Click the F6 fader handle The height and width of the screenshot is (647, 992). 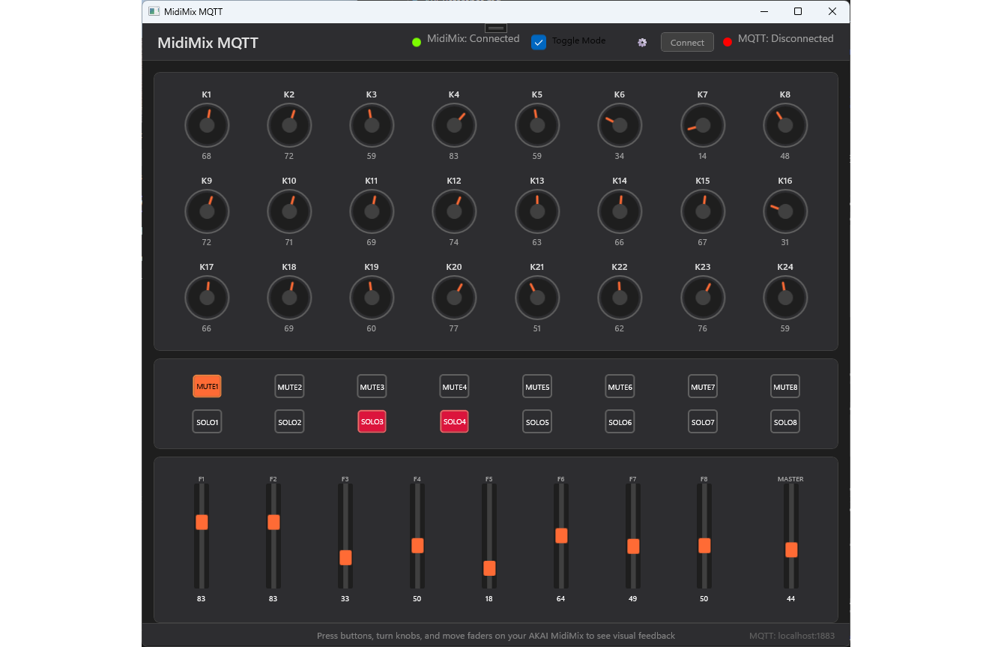click(561, 536)
